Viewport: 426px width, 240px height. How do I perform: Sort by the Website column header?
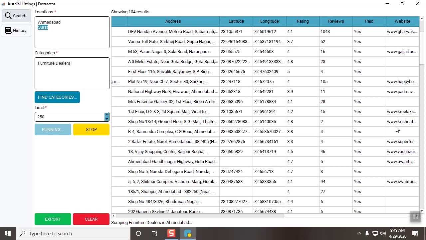pyautogui.click(x=402, y=21)
